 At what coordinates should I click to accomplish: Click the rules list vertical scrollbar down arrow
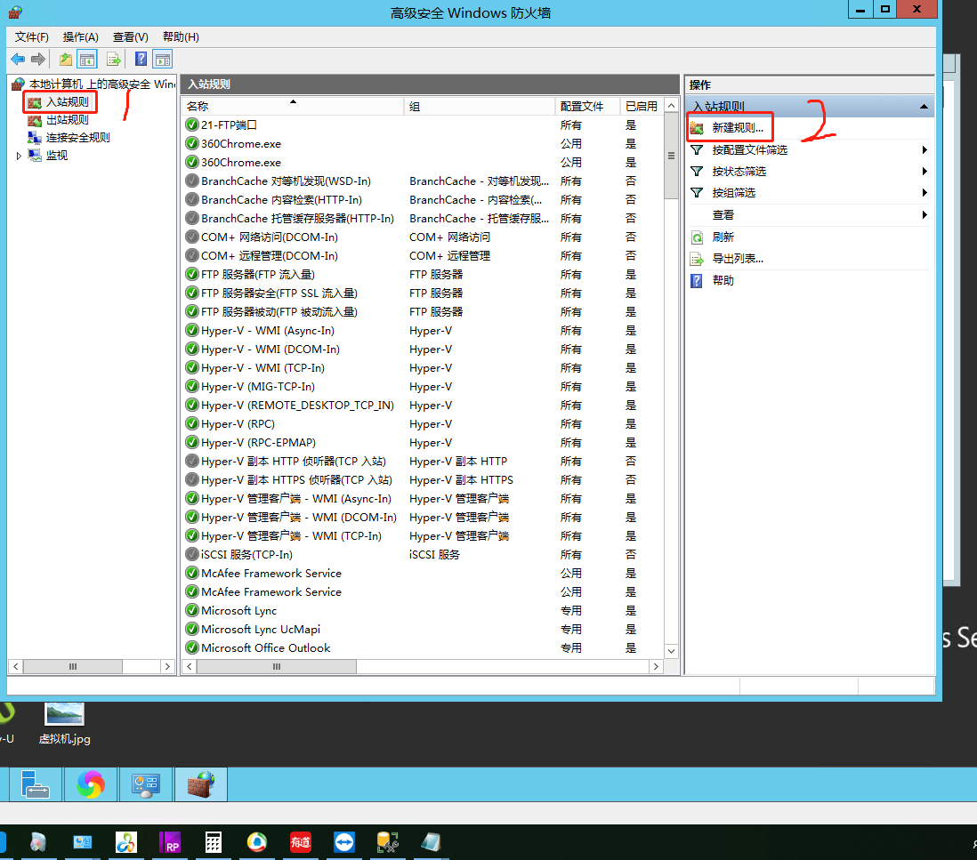pyautogui.click(x=671, y=651)
